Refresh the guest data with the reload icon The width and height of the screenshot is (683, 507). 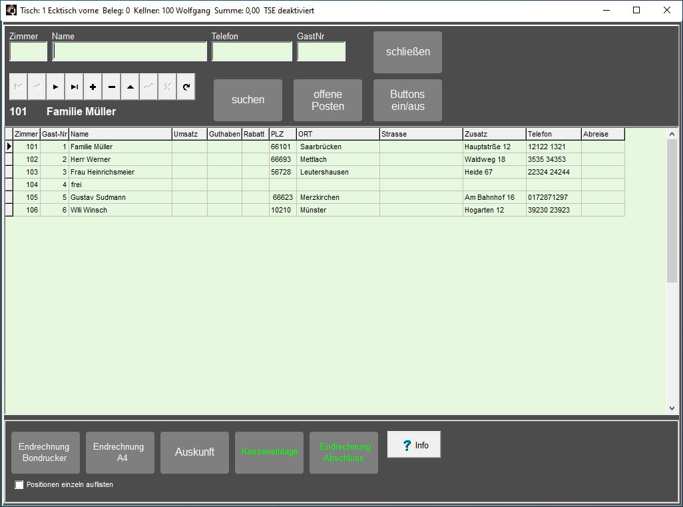[x=186, y=87]
